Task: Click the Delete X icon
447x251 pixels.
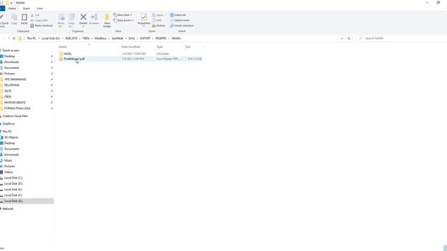Action: (x=83, y=17)
